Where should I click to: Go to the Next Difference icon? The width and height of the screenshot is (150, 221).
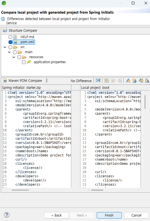tap(128, 80)
